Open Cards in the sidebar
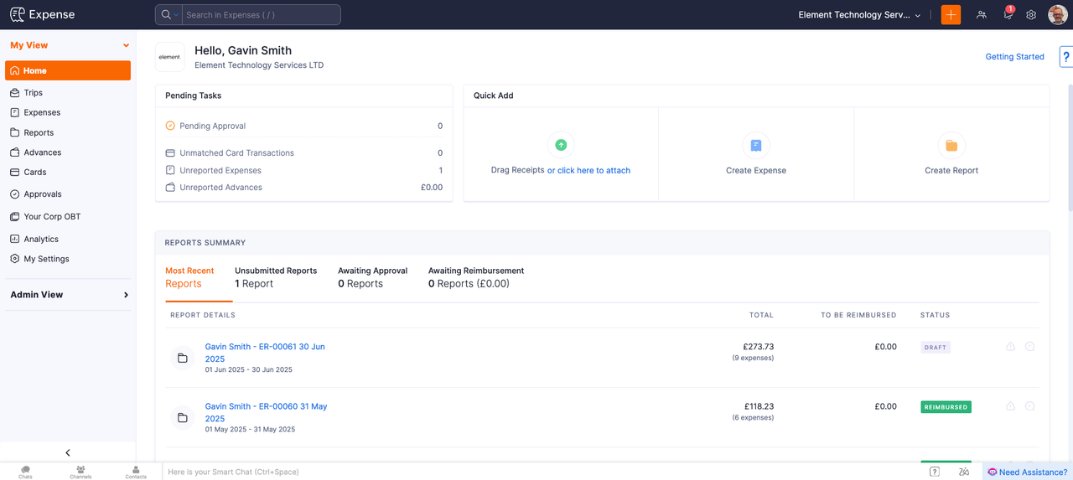The image size is (1073, 480). [x=35, y=172]
